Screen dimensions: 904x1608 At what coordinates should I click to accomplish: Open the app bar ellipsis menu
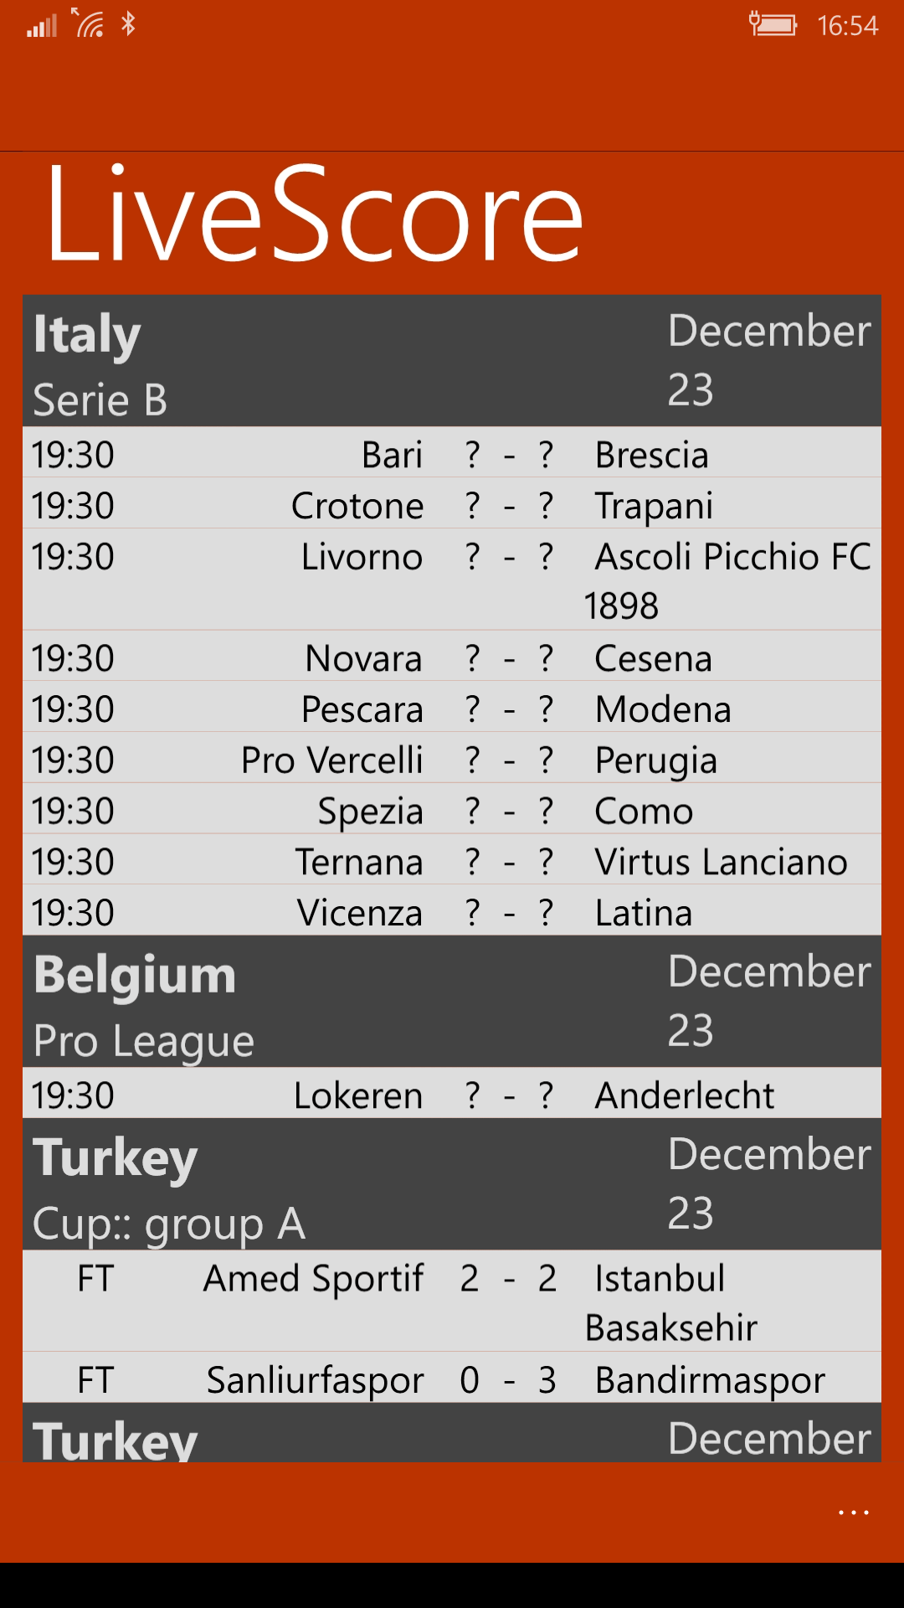point(853,1513)
